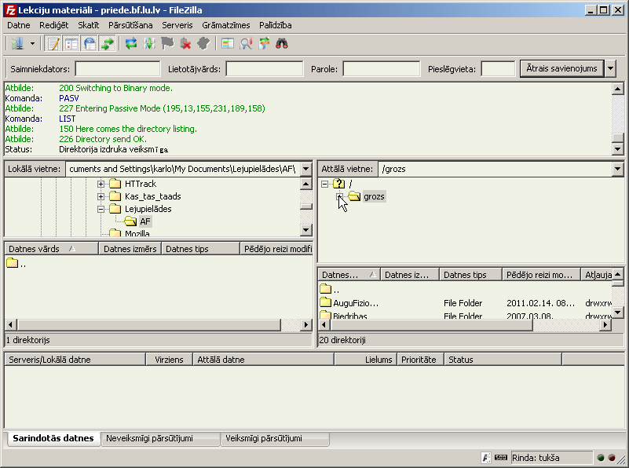The width and height of the screenshot is (629, 468).
Task: Sort local files by Datnes tips
Action: coord(200,249)
